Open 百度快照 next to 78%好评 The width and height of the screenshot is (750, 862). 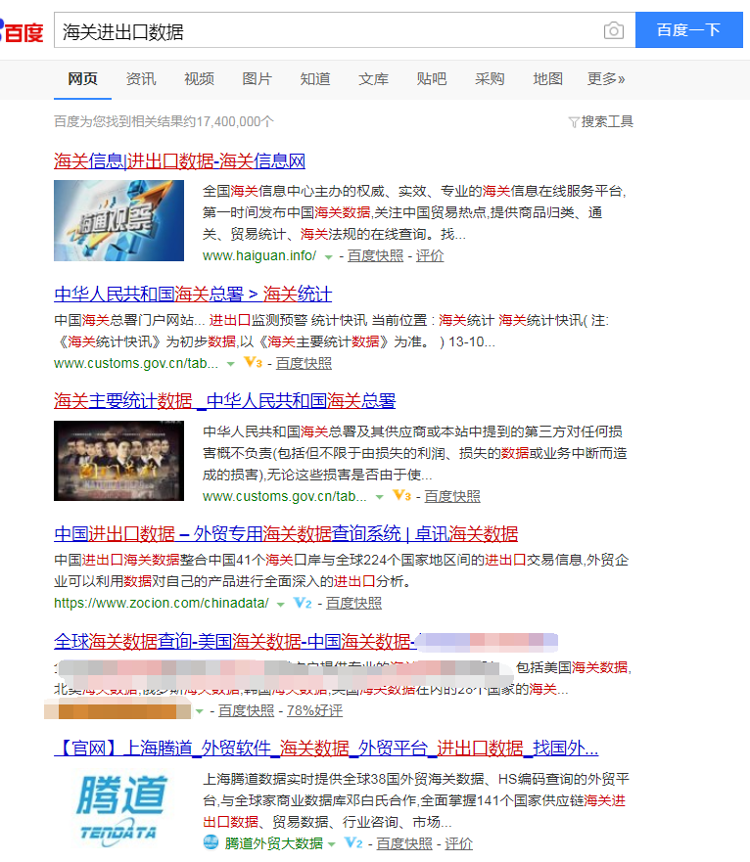click(246, 710)
